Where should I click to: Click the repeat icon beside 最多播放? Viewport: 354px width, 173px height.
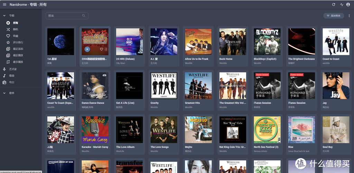pos(8,62)
